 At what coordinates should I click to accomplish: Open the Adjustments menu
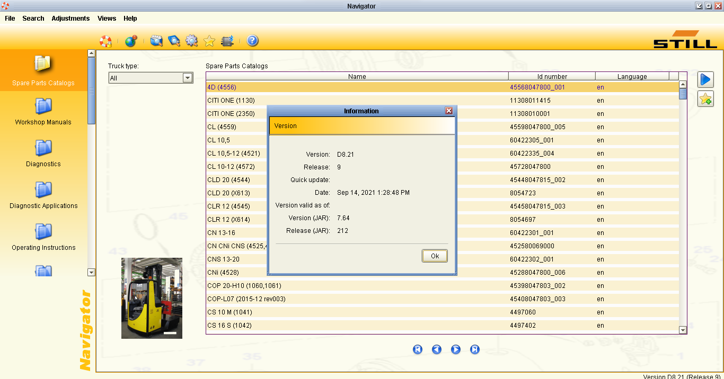(x=70, y=18)
